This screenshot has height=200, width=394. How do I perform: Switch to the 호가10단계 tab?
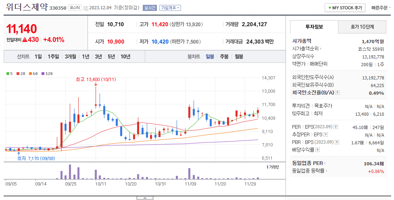[362, 27]
